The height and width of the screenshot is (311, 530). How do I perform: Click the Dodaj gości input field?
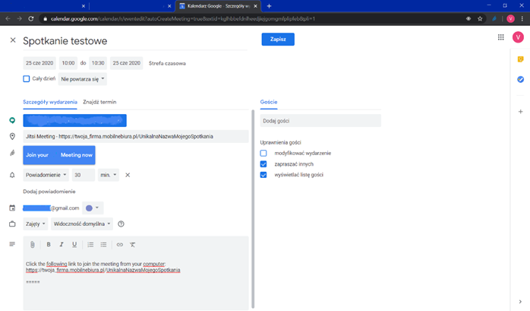[320, 121]
